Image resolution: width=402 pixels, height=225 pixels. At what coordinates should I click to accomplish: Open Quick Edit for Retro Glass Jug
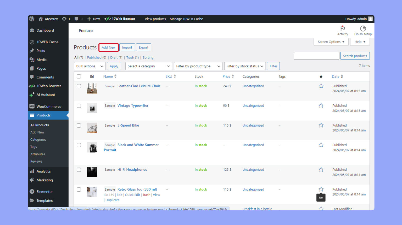coord(132,195)
